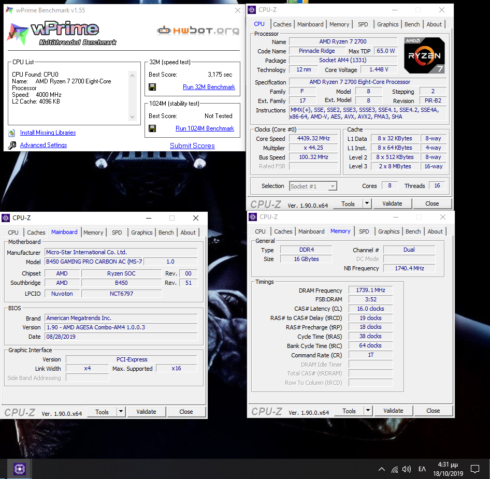Click the CPU-Z Mainboard window title icon
The width and height of the screenshot is (490, 479).
coord(6,218)
